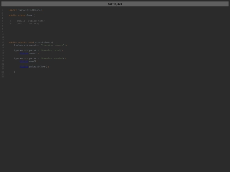Click line number 26 in the gutter
Image resolution: width=230 pixels, height=172 pixels.
tap(3, 77)
